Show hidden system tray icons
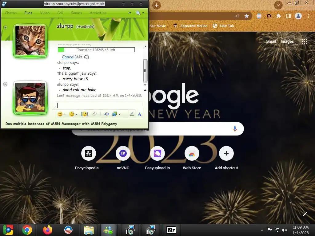This screenshot has width=315, height=236. 262,230
